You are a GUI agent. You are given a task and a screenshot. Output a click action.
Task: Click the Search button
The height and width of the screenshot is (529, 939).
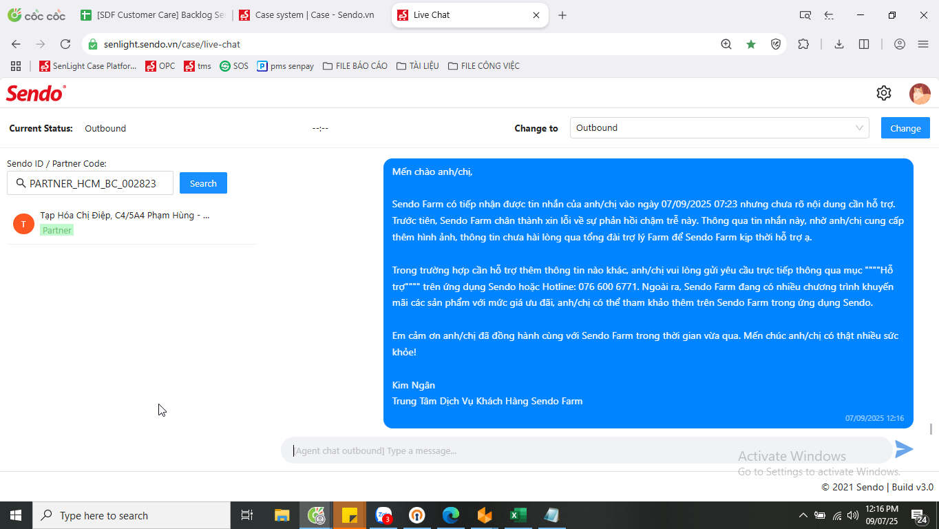203,183
